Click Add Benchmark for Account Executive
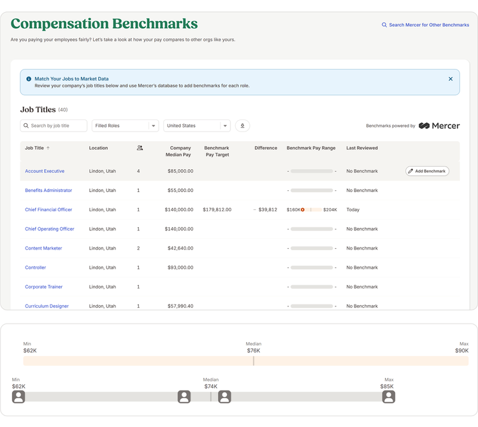 pyautogui.click(x=427, y=171)
